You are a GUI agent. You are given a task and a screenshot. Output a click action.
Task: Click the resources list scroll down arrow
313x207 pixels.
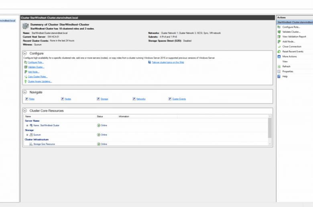click(x=270, y=144)
